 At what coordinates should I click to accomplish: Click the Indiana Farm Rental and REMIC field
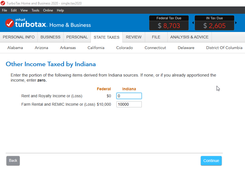129,104
